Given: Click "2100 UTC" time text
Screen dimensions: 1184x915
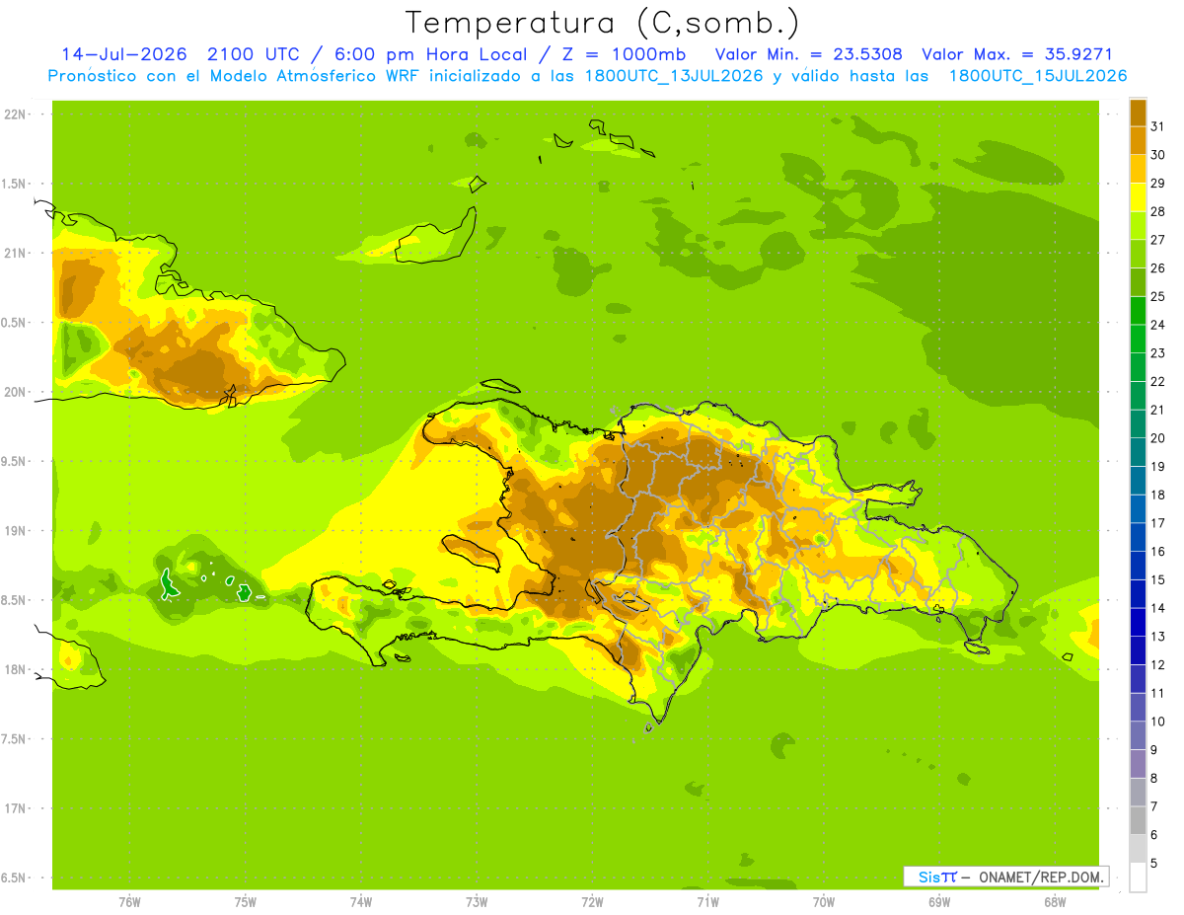Looking at the screenshot, I should tap(256, 54).
